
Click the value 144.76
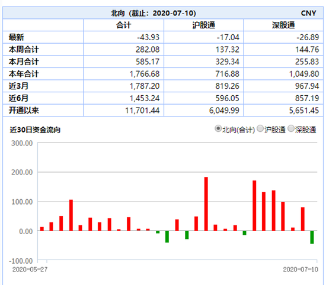[307, 49]
